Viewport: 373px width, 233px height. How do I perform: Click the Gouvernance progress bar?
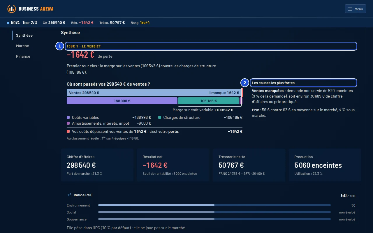[214, 219]
